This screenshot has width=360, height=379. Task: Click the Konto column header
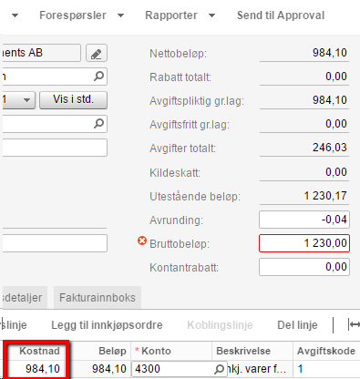[156, 351]
